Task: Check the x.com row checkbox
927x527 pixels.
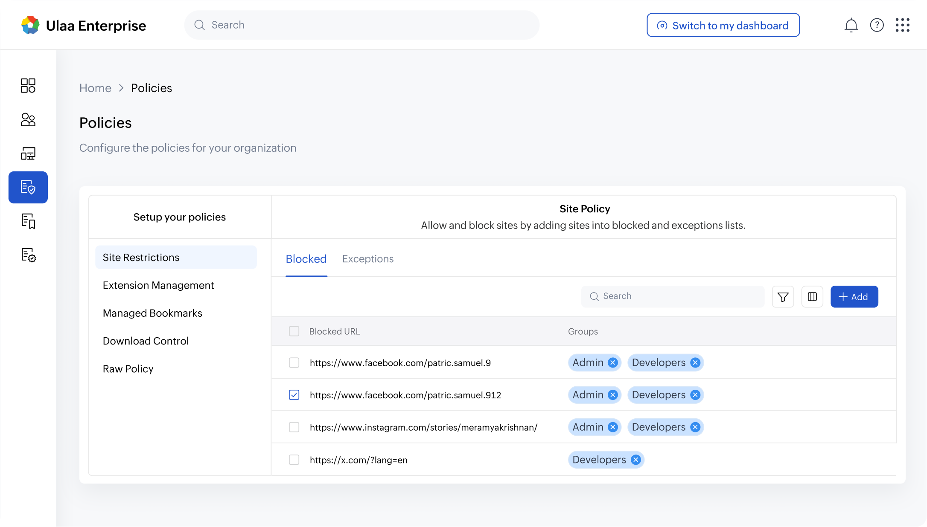Action: [294, 460]
